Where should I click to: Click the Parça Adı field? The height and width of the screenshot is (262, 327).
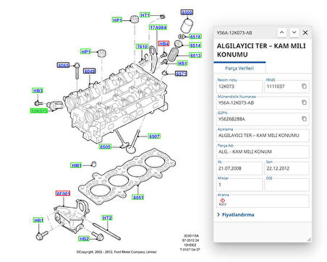coord(263,152)
